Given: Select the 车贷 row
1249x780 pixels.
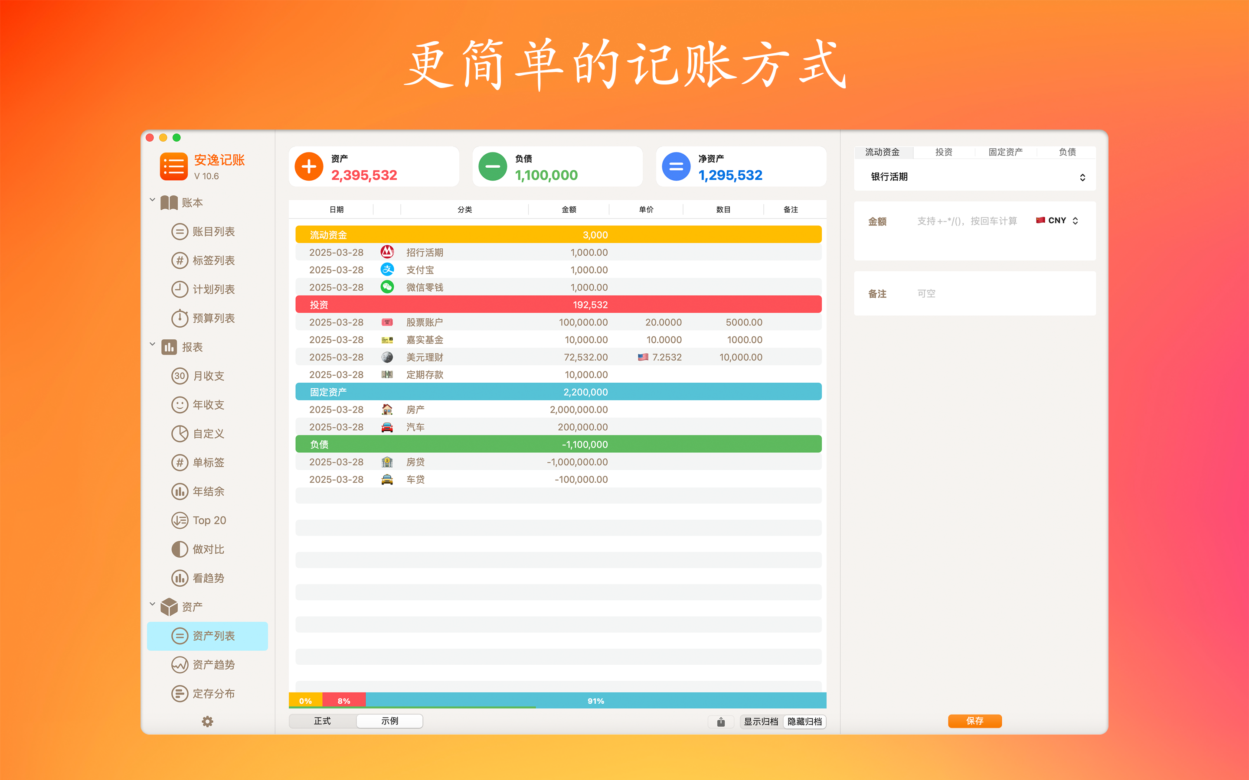Looking at the screenshot, I should [x=559, y=479].
